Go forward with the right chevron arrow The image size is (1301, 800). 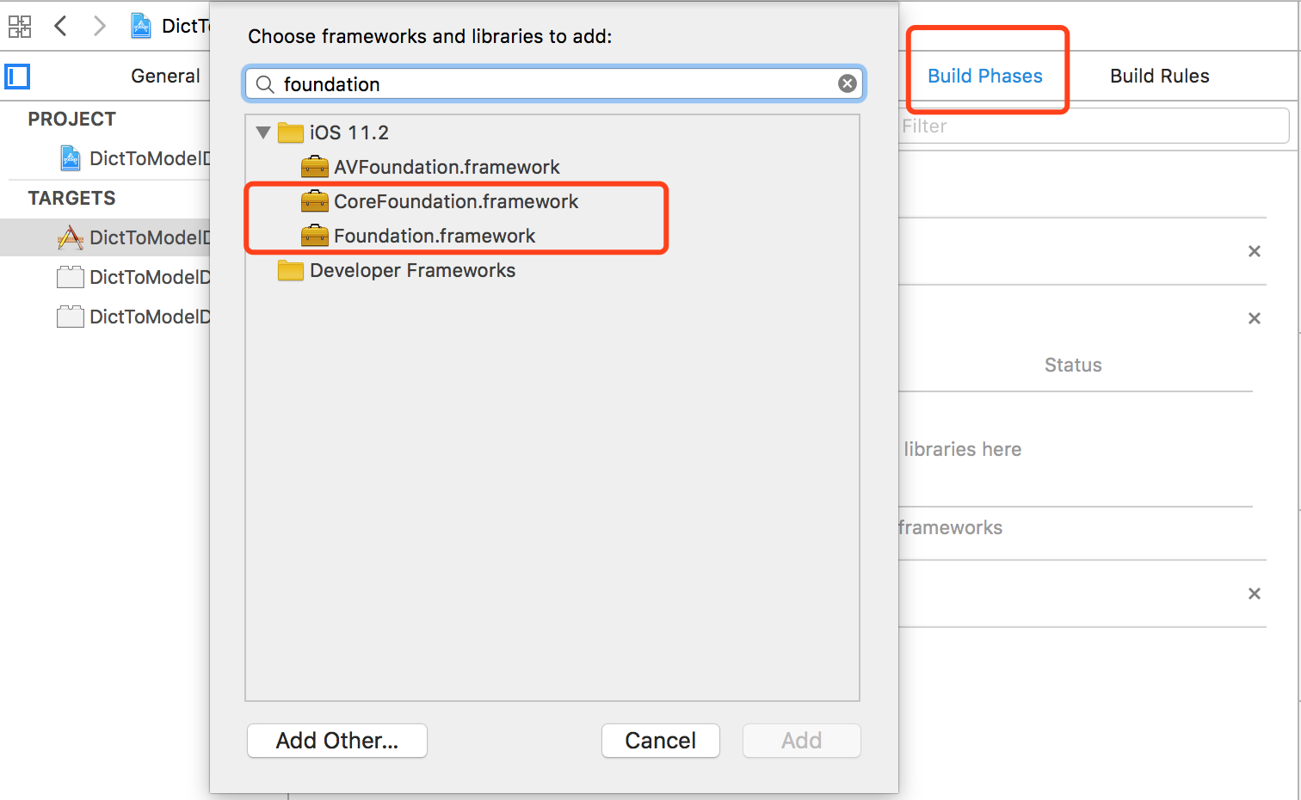point(99,26)
